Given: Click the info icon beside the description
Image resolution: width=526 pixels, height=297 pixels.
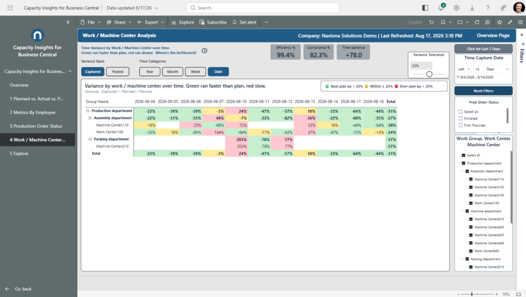Looking at the screenshot, I should 204,51.
